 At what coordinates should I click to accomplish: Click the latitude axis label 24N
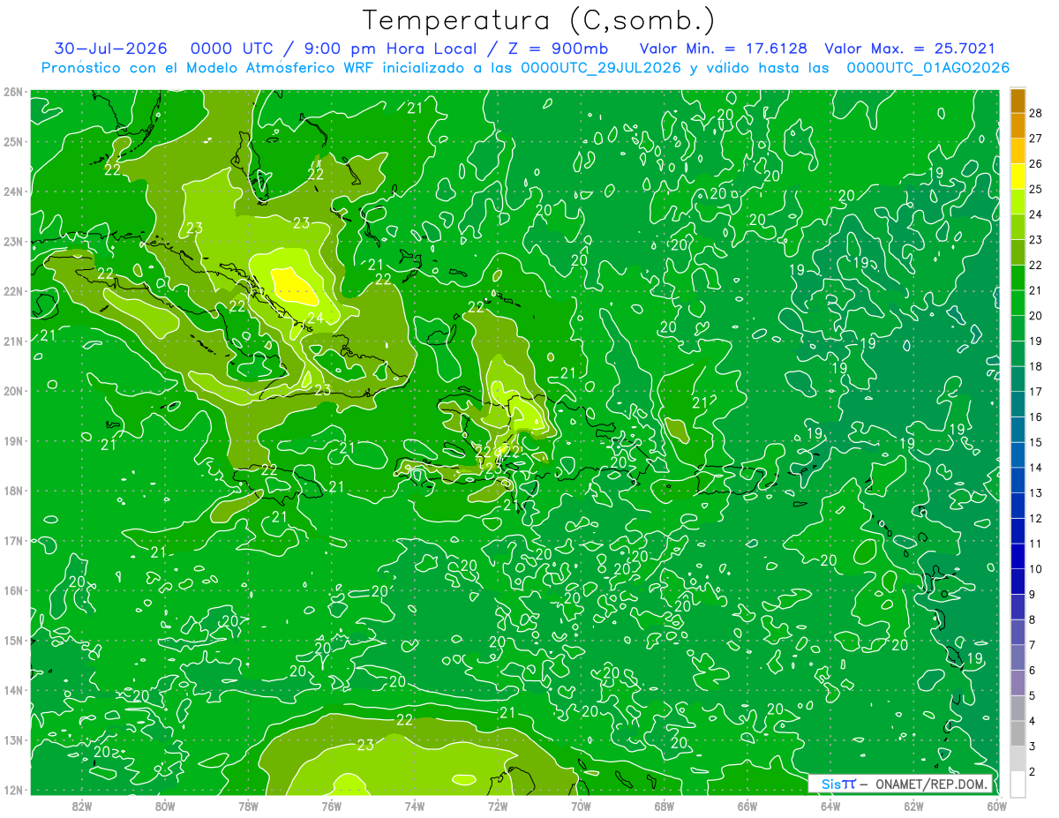pos(12,191)
